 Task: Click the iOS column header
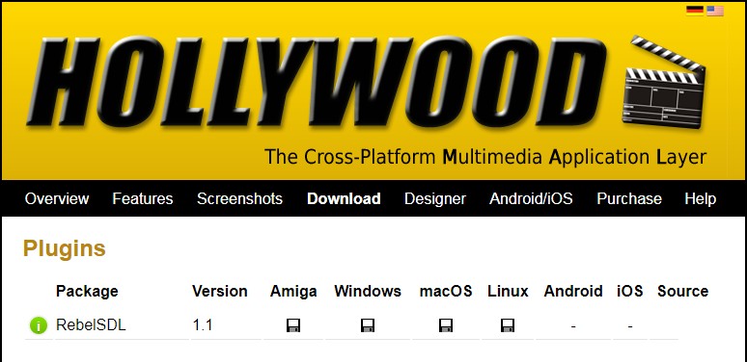pos(630,291)
